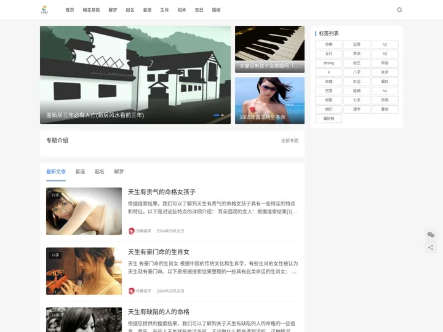Click author avatar under 天生有豪门命的生肖女

coord(132,291)
